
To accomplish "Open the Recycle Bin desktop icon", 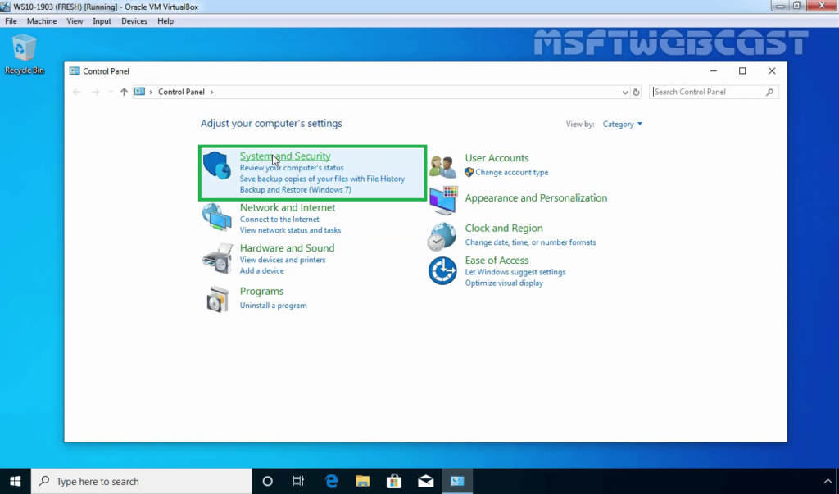I will [x=24, y=54].
